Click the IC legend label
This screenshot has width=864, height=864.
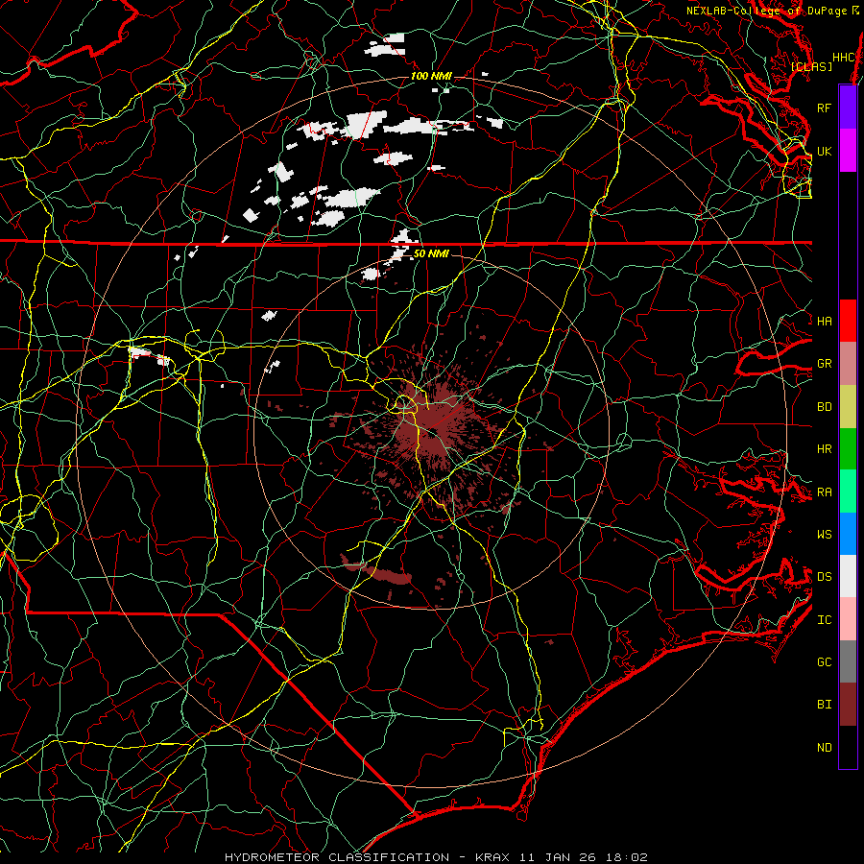coord(825,620)
